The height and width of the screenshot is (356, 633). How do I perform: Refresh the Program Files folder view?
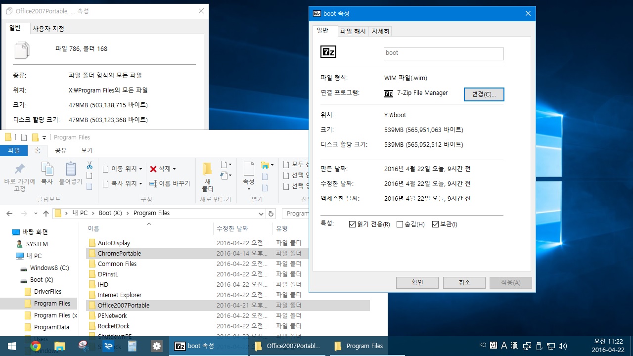coord(271,214)
